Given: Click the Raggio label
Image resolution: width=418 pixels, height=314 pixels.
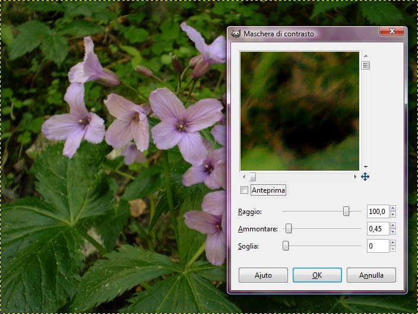Looking at the screenshot, I should pos(250,212).
